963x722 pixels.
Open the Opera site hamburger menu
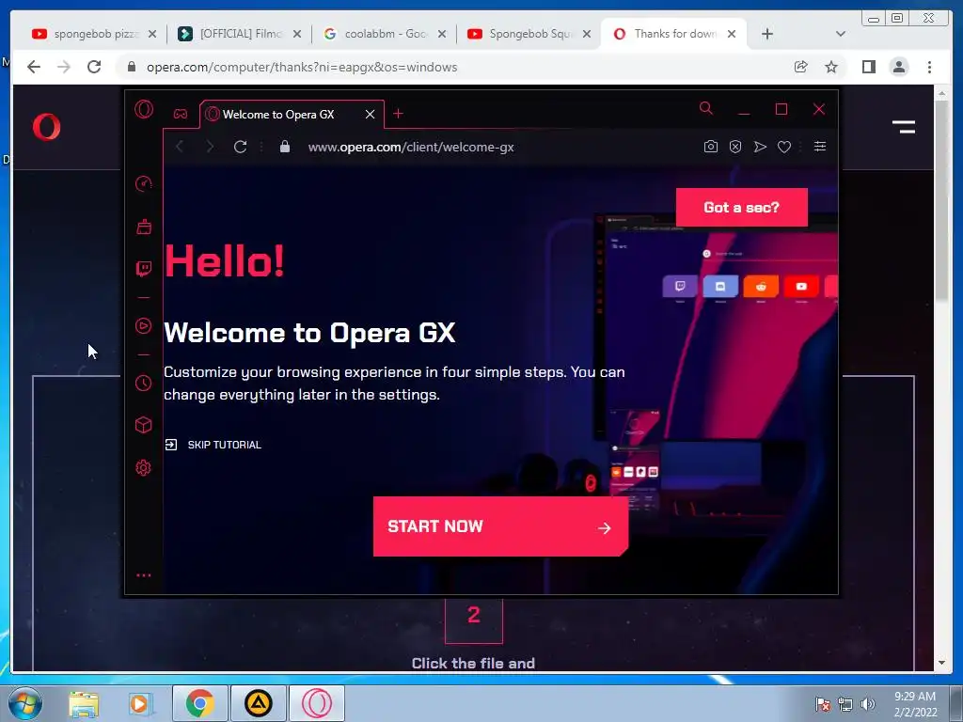904,127
